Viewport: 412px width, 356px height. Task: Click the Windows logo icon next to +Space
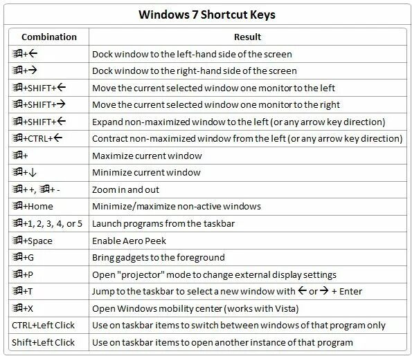[x=17, y=240]
